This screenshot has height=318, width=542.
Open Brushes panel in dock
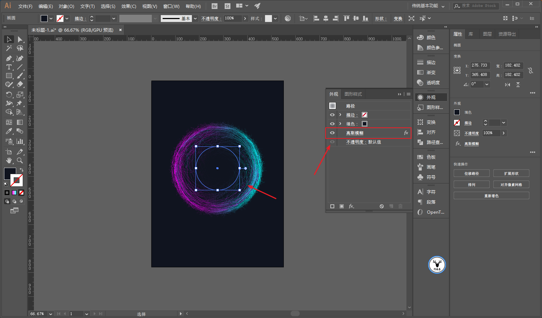point(431,167)
